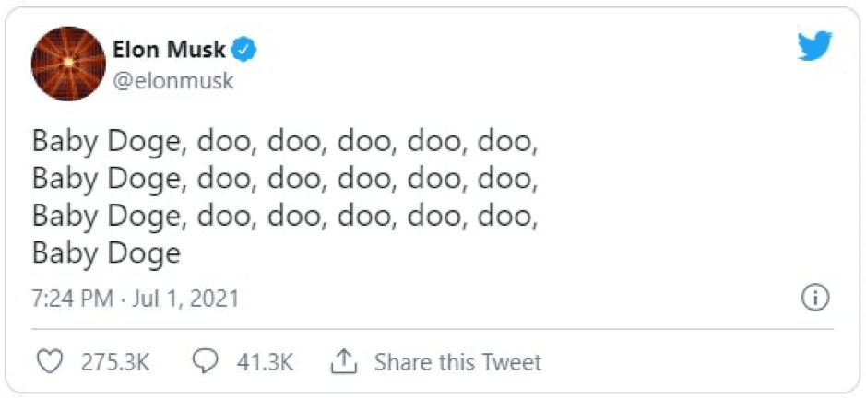Click the second Baby Doge doo line

pyautogui.click(x=286, y=180)
